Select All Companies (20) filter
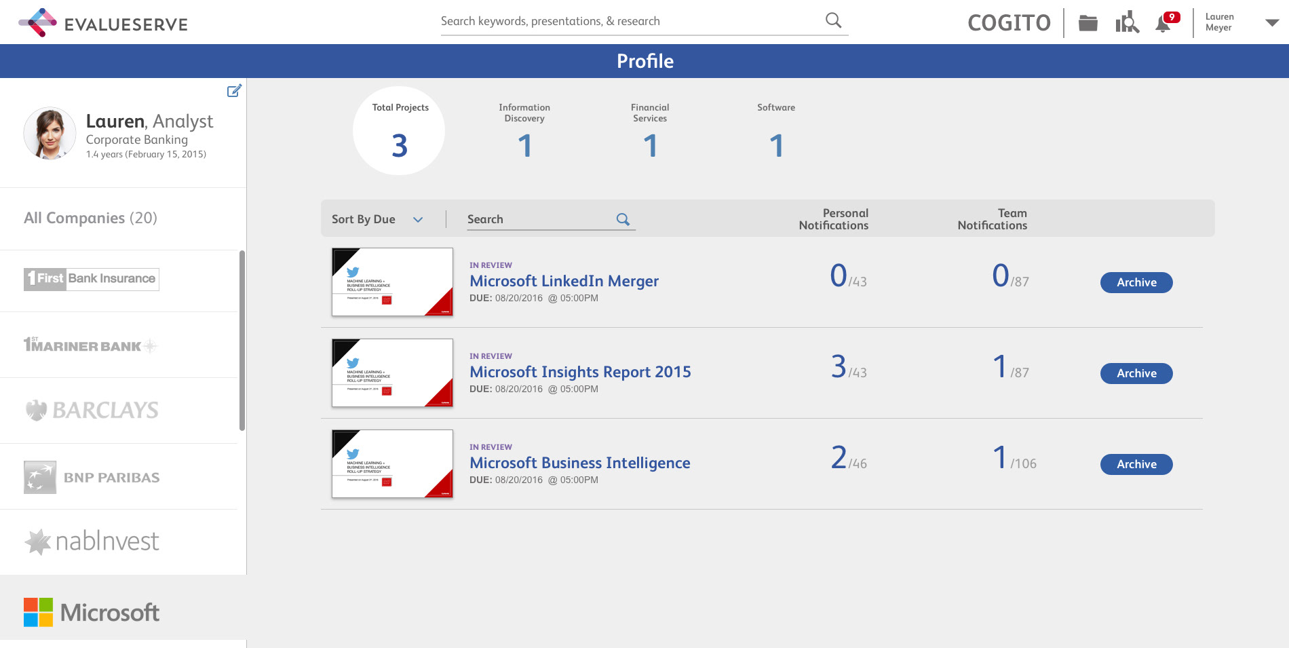Screen dimensions: 1289x648 click(90, 218)
